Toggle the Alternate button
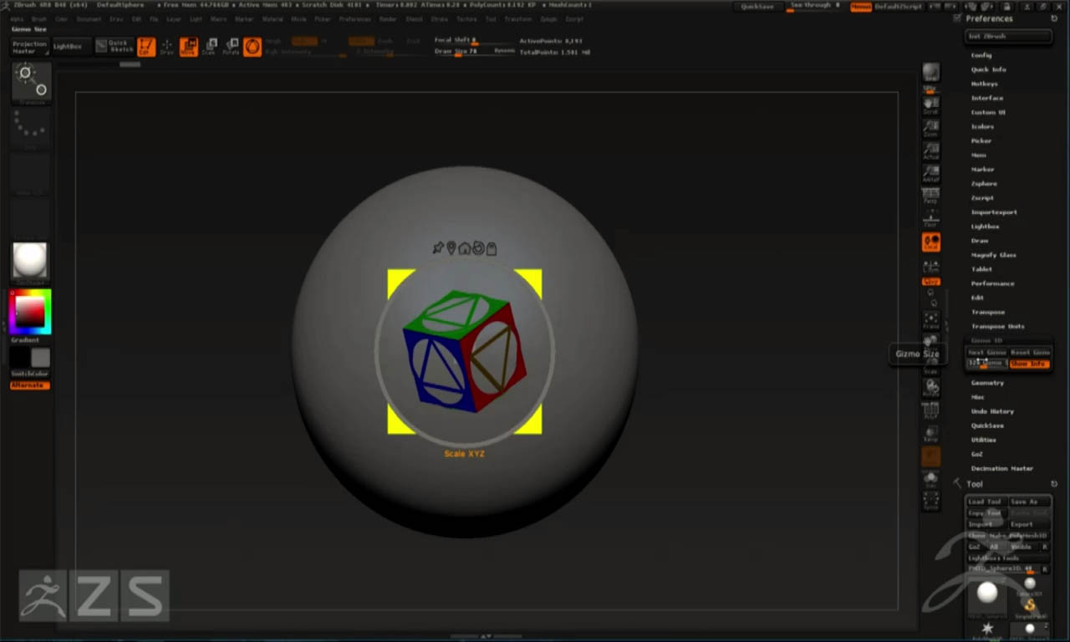1070x642 pixels. tap(30, 385)
